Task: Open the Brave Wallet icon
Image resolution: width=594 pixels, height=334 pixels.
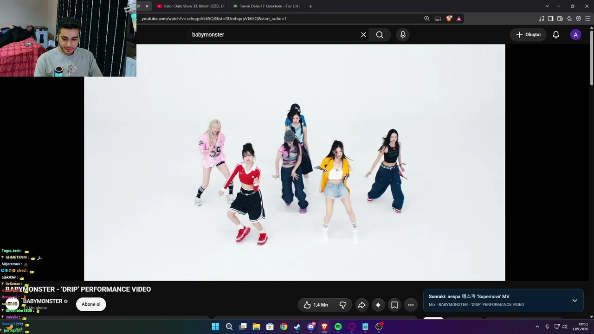Action: pyautogui.click(x=560, y=19)
